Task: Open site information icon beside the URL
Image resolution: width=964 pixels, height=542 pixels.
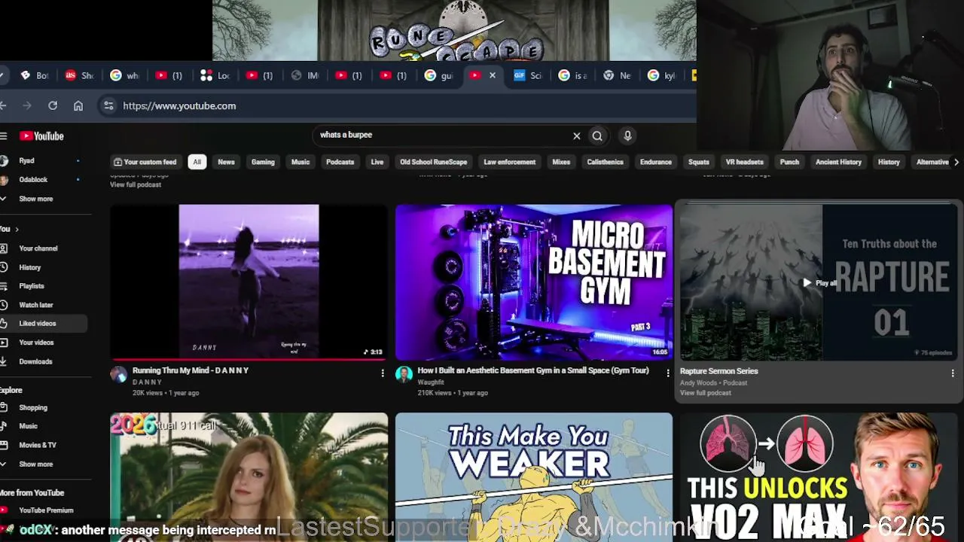Action: (108, 106)
